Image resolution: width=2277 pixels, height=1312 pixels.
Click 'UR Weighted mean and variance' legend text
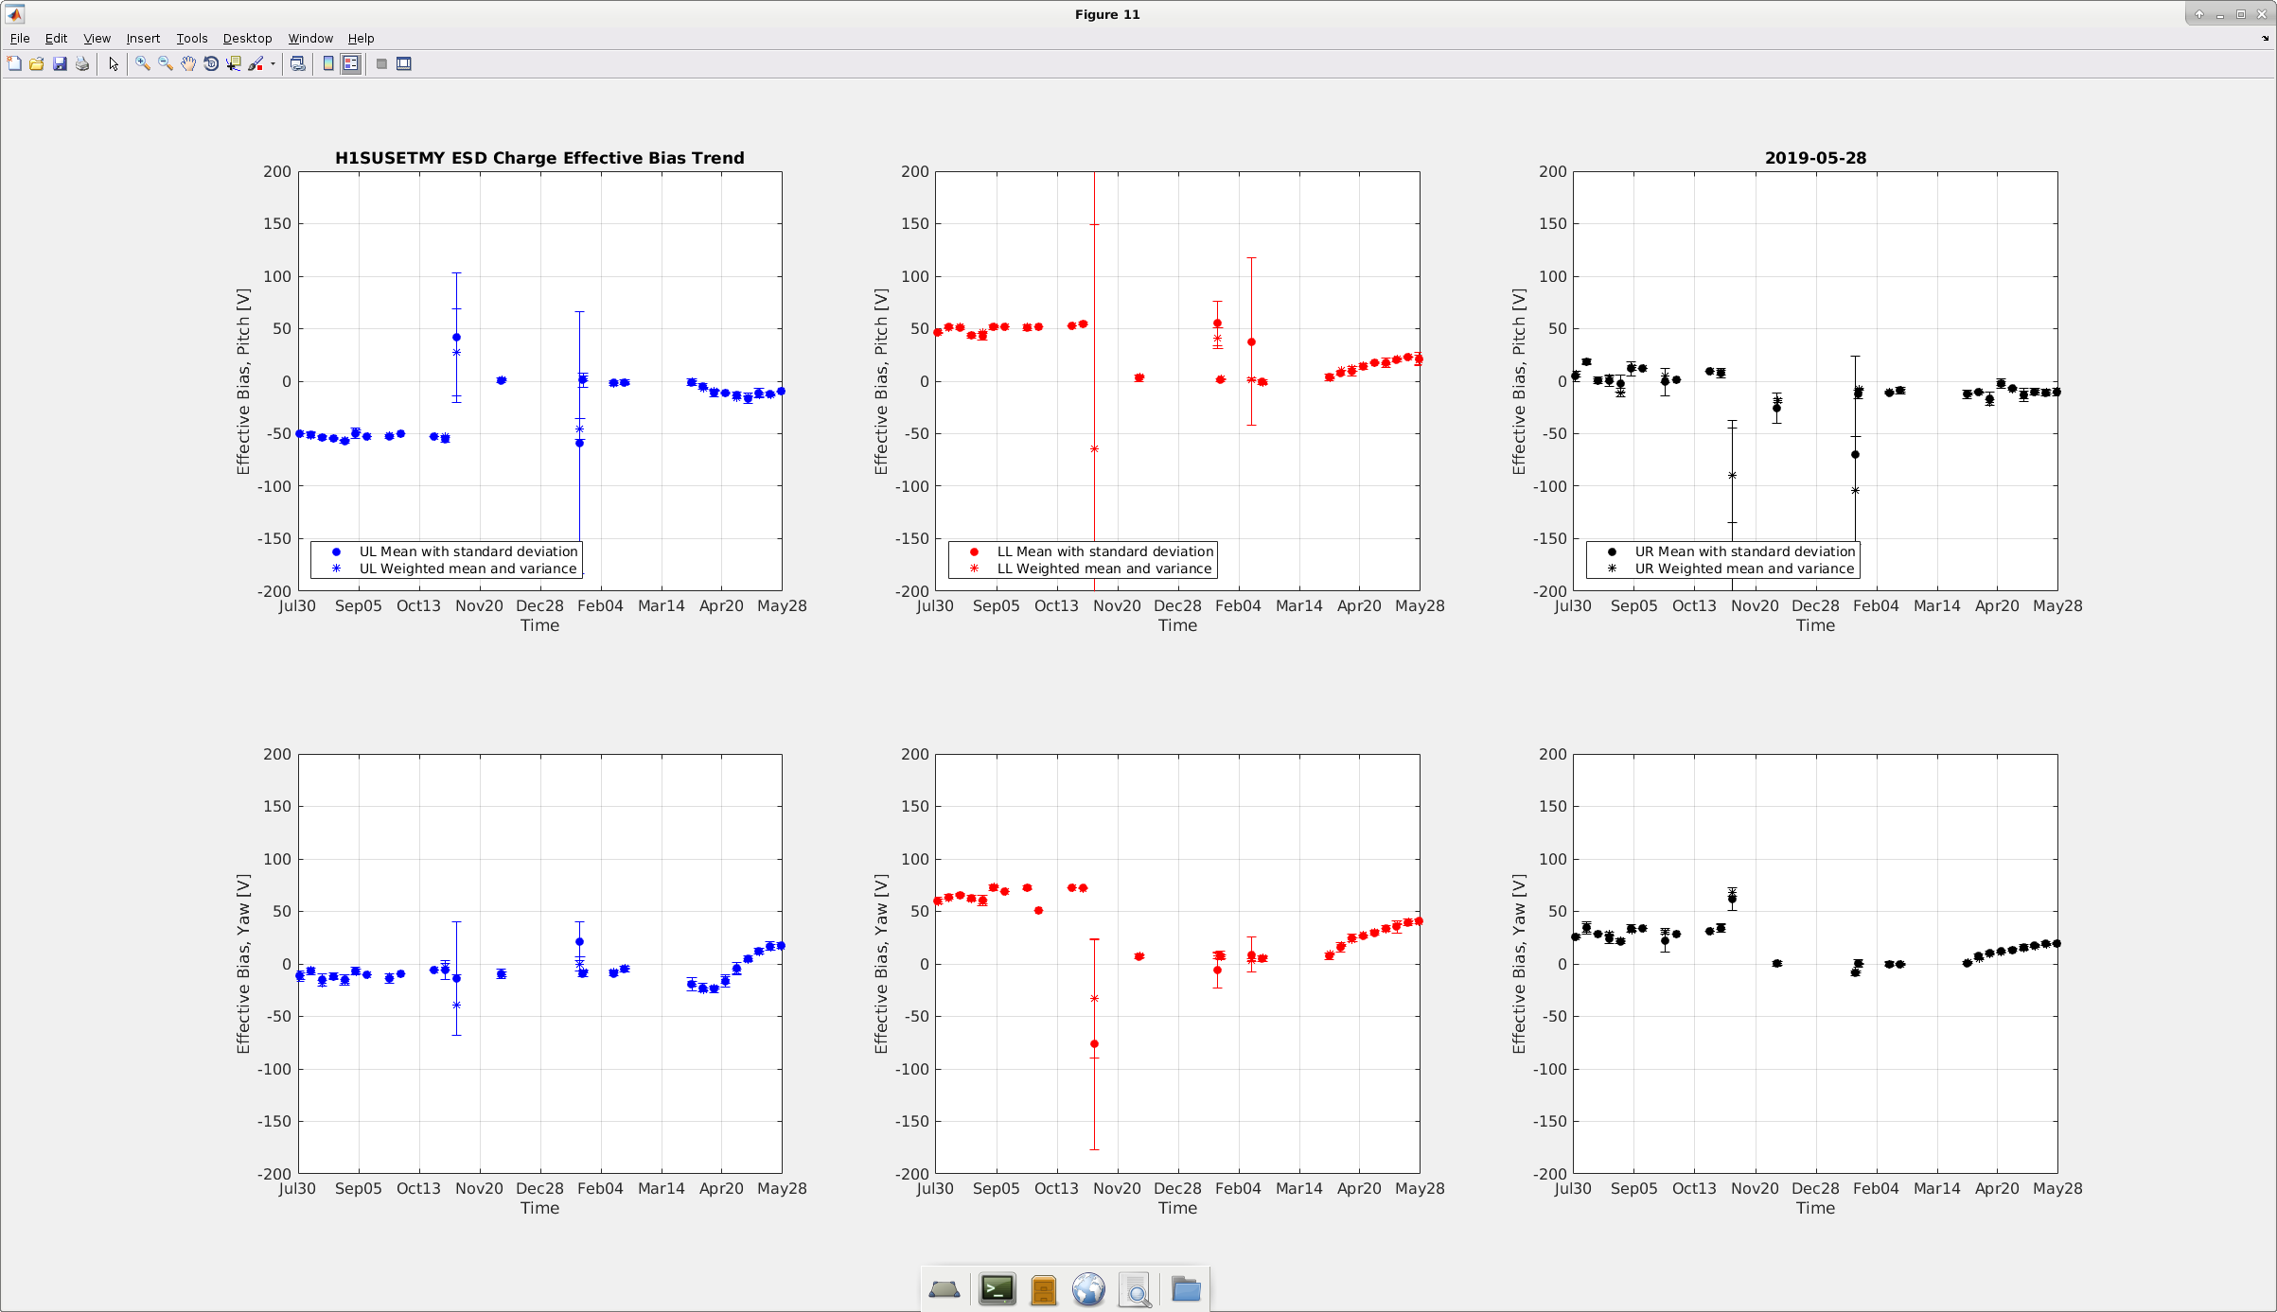pos(1744,569)
